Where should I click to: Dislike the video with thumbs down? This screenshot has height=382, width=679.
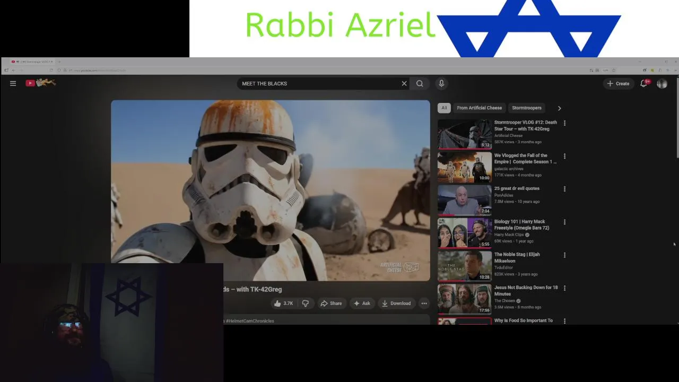pos(306,303)
